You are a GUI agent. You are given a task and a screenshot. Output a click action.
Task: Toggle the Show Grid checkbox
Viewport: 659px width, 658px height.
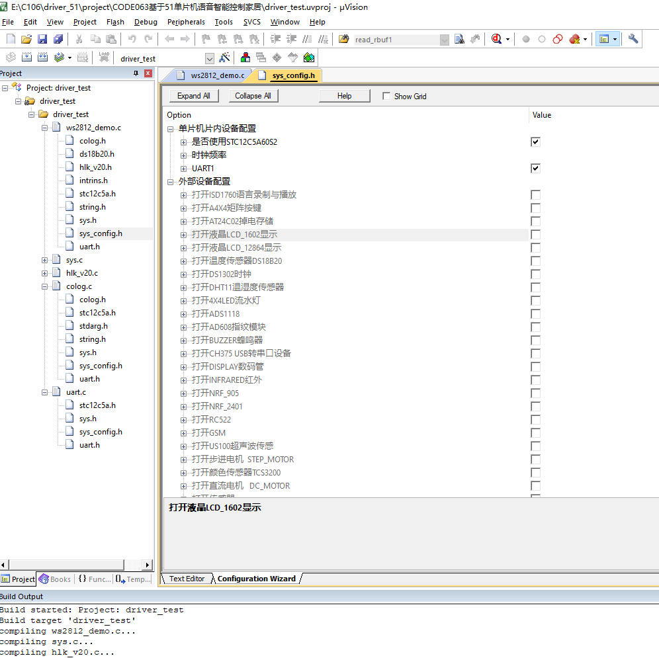[x=386, y=96]
